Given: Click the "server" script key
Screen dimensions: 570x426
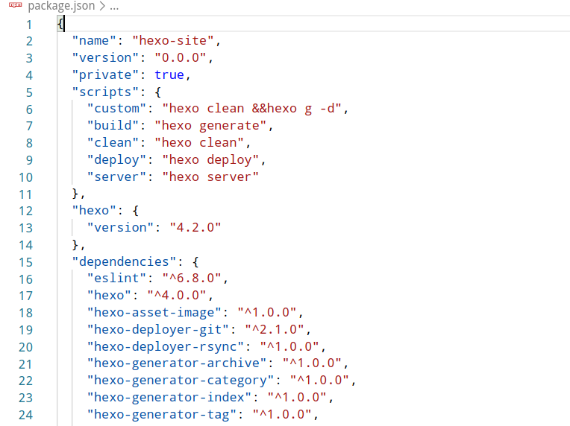Looking at the screenshot, I should pyautogui.click(x=116, y=177).
